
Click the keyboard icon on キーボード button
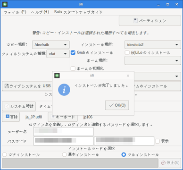tap(53, 117)
